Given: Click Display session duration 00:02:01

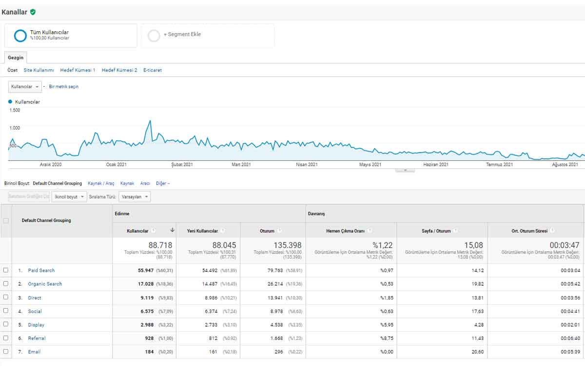Looking at the screenshot, I should (x=569, y=325).
